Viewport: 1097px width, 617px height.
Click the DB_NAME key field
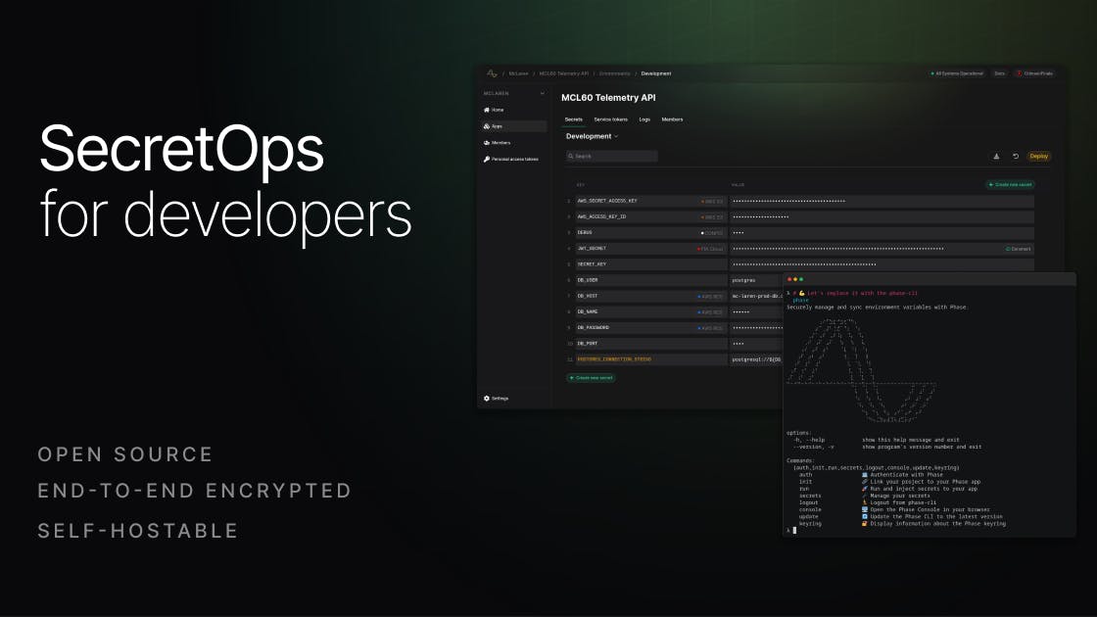pos(650,312)
